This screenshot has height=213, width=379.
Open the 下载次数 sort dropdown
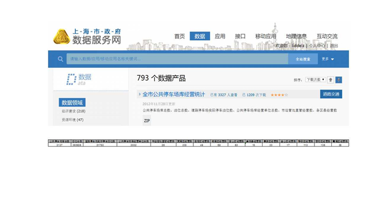(316, 80)
